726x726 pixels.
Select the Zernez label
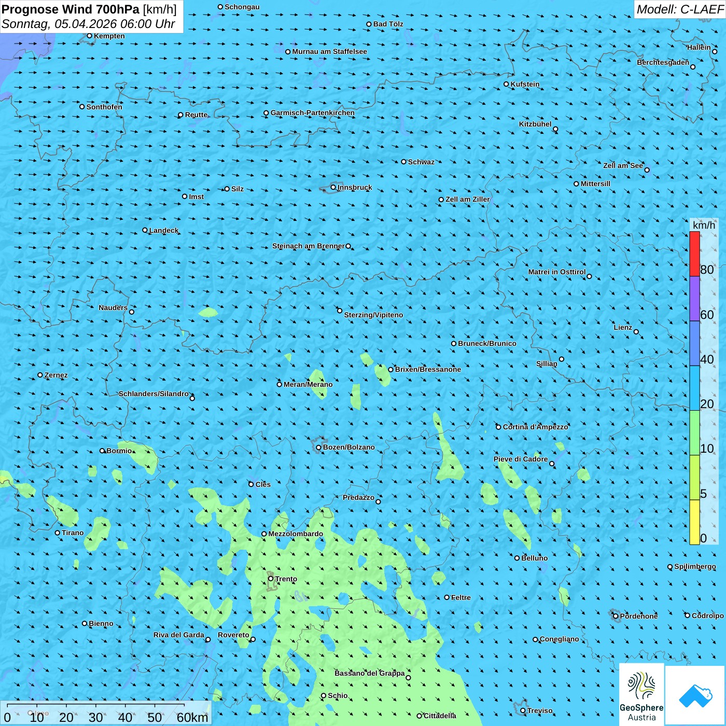pyautogui.click(x=56, y=375)
